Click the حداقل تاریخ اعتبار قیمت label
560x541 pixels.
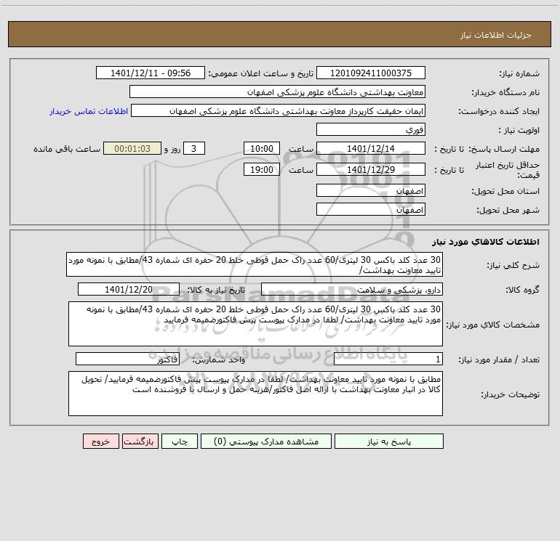(508, 170)
